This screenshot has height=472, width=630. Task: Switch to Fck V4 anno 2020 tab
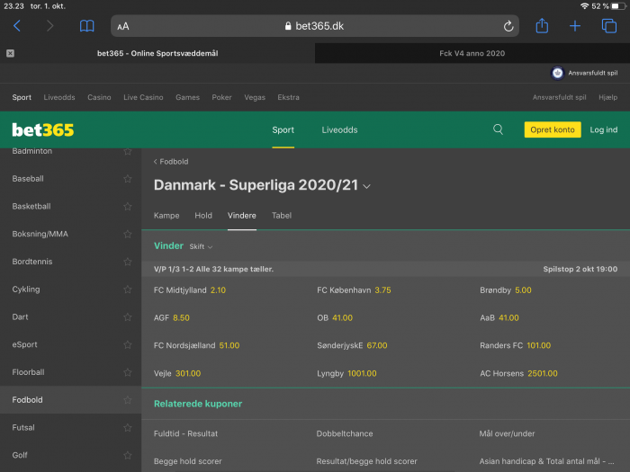click(472, 53)
